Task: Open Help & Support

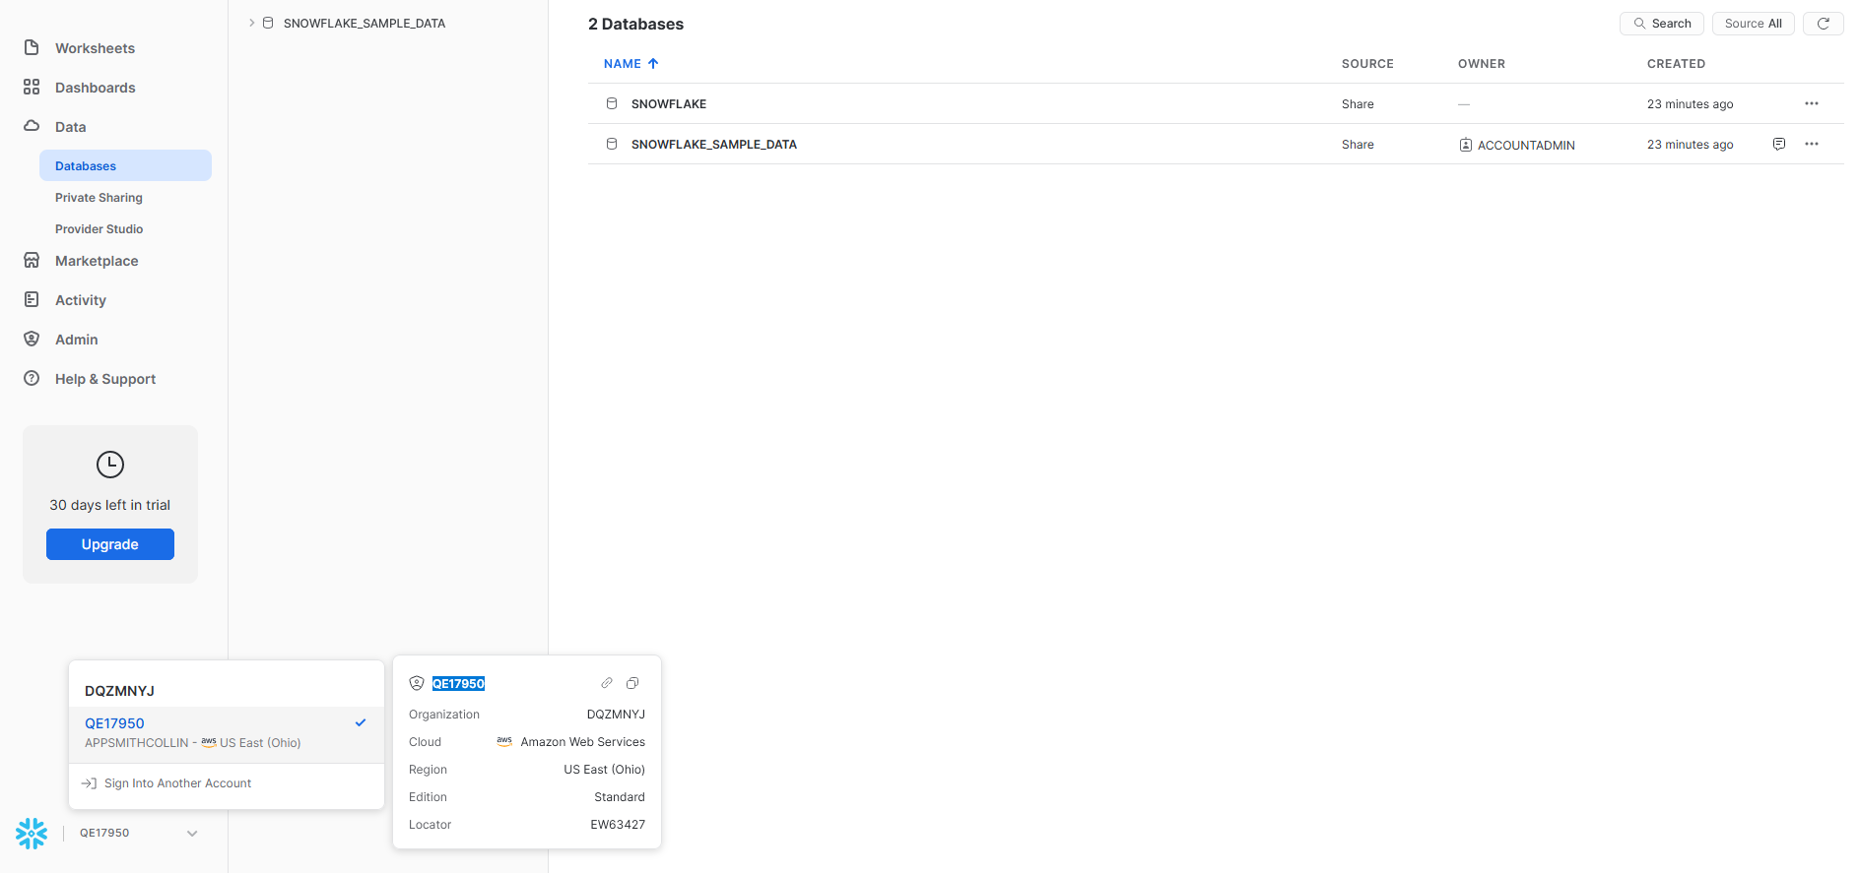Action: (x=105, y=379)
